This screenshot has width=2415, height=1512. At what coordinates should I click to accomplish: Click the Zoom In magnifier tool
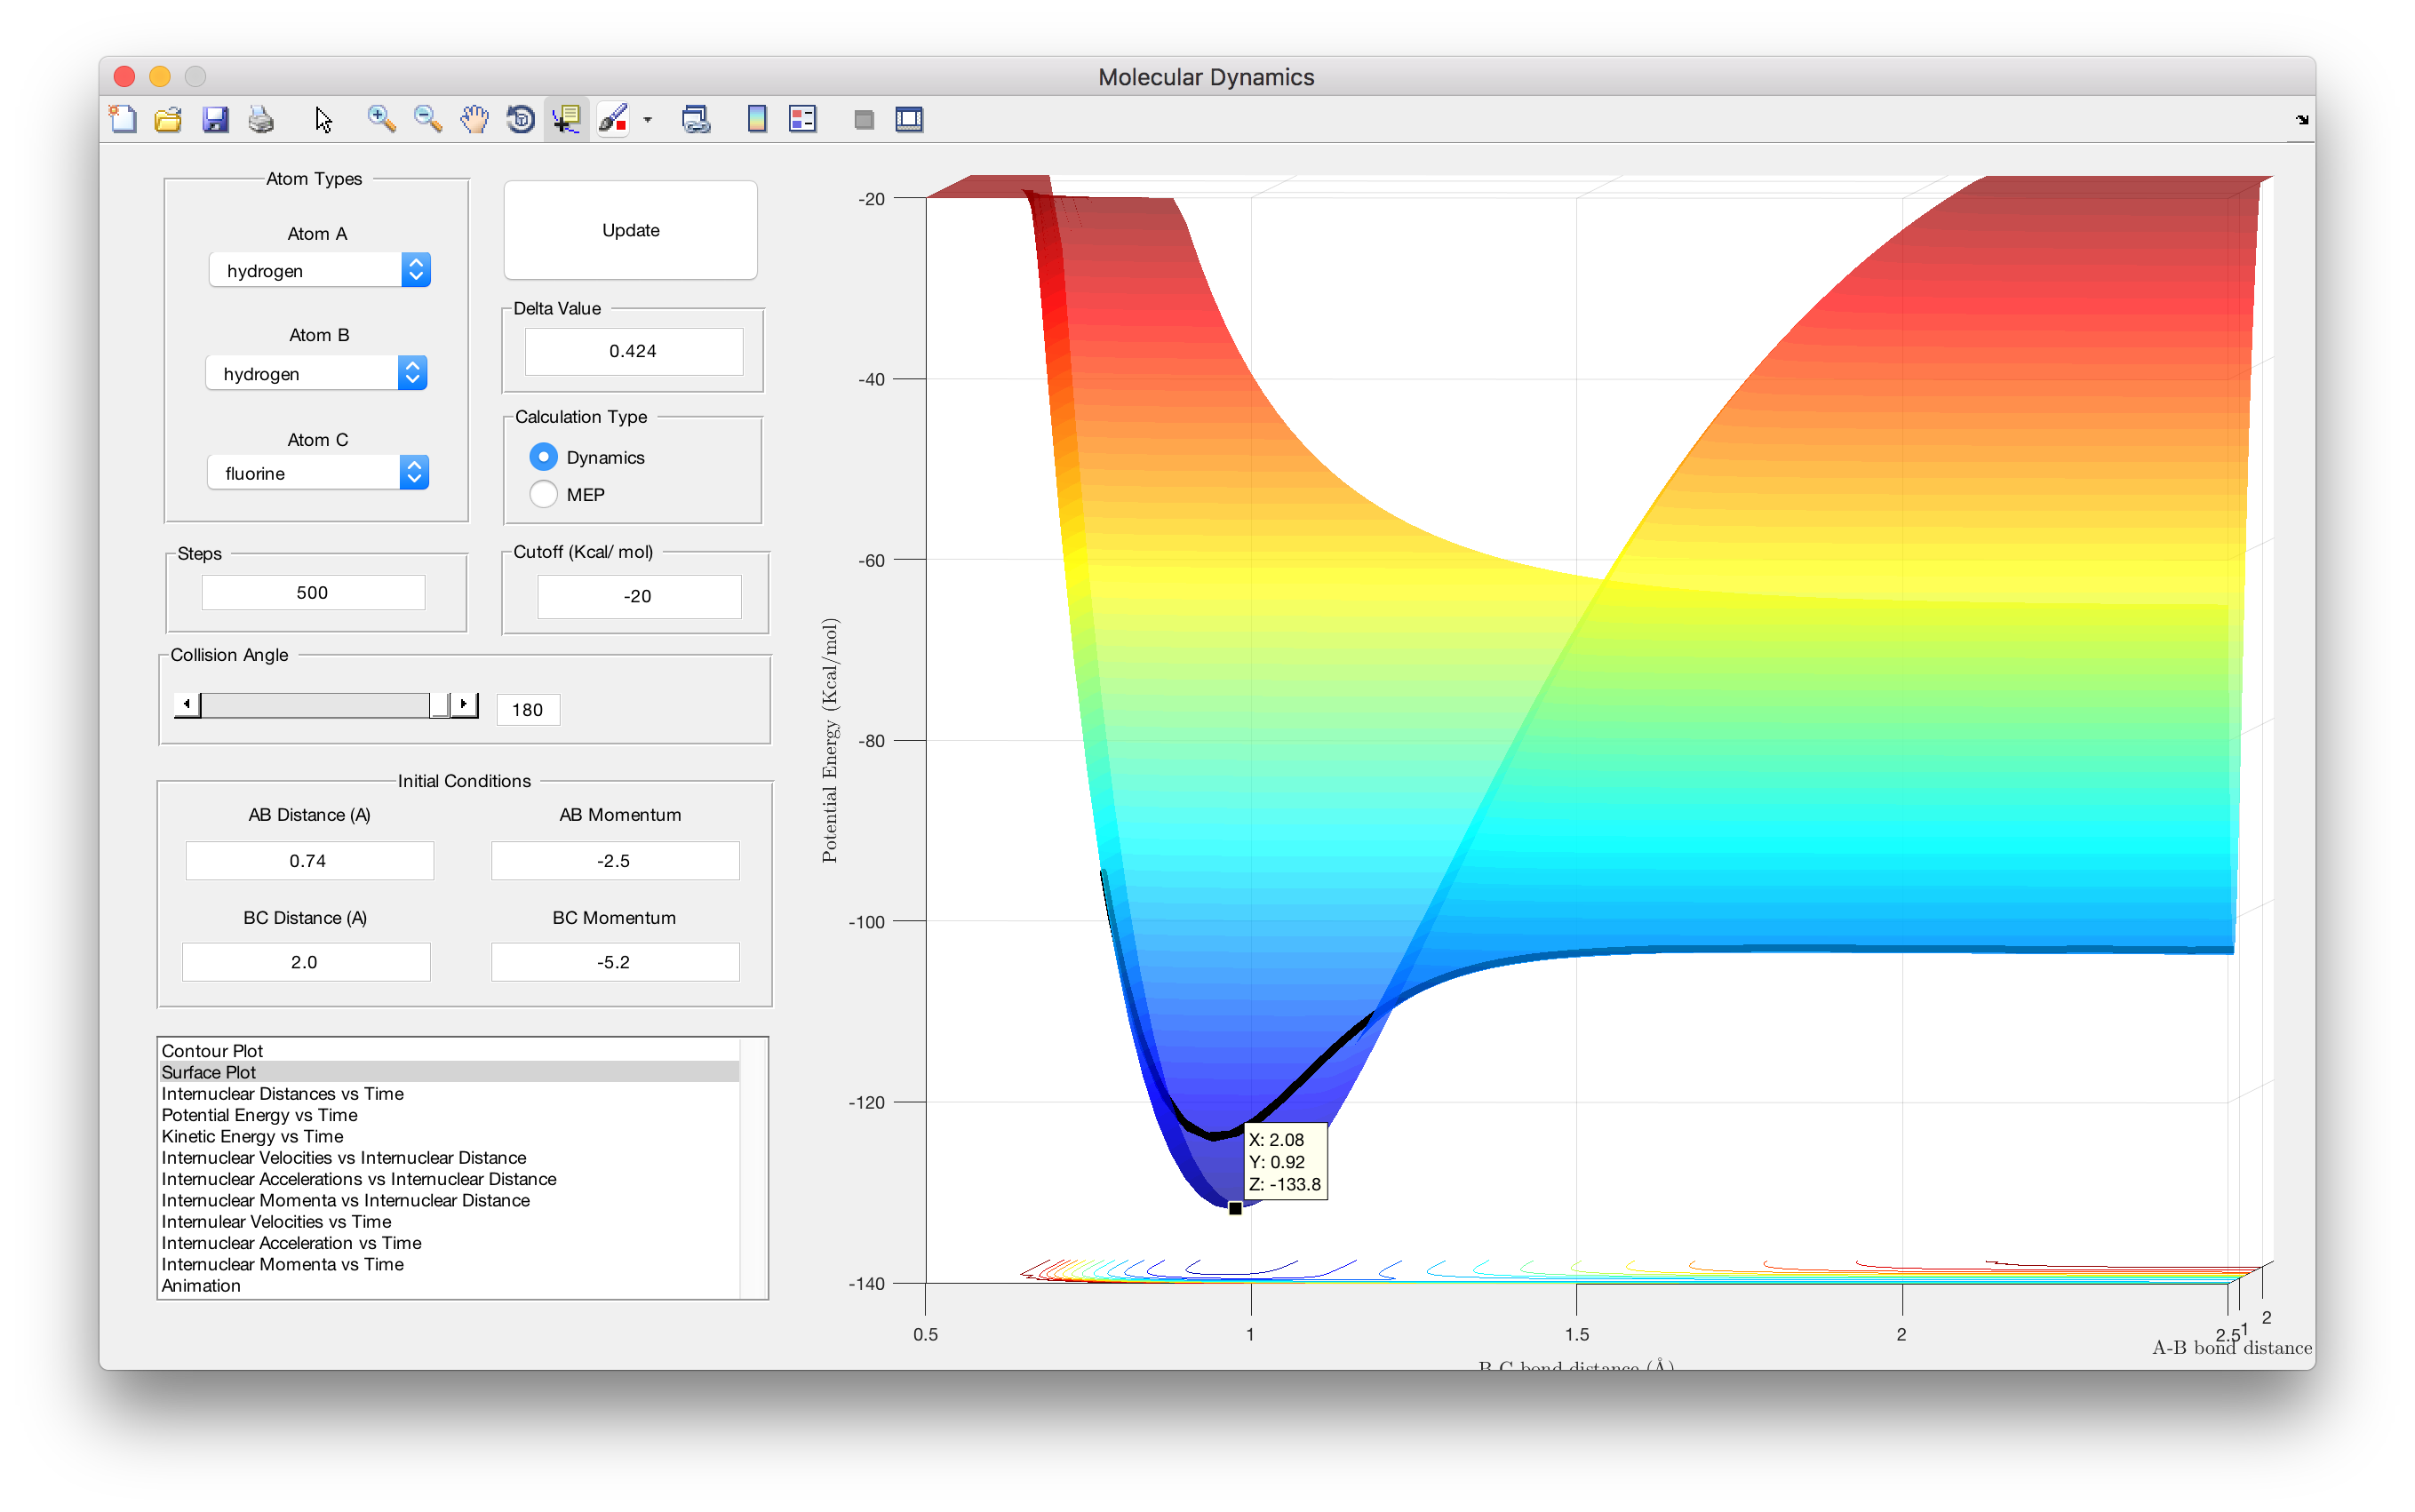click(380, 120)
